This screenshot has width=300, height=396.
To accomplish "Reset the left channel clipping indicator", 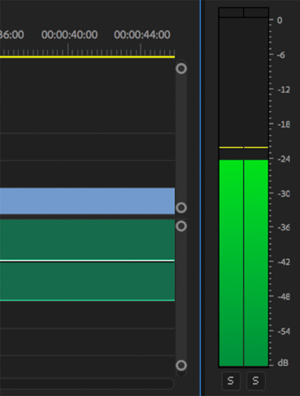I will click(231, 12).
